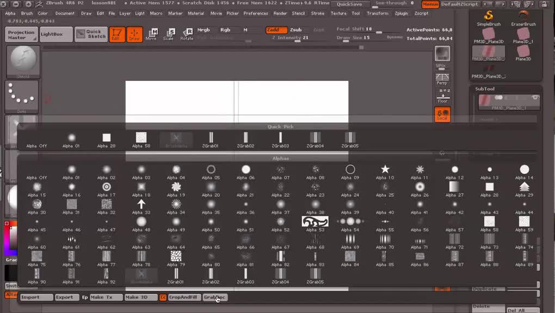Screen dimensions: 555x313
Task: Toggle the Floor grid display
Action: point(442,96)
